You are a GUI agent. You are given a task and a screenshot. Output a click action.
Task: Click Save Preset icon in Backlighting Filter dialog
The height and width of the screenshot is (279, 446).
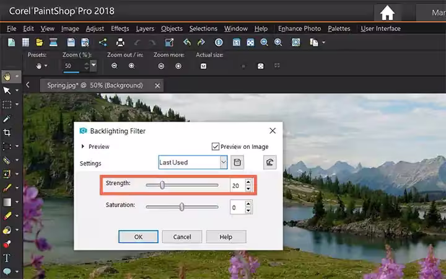point(237,162)
